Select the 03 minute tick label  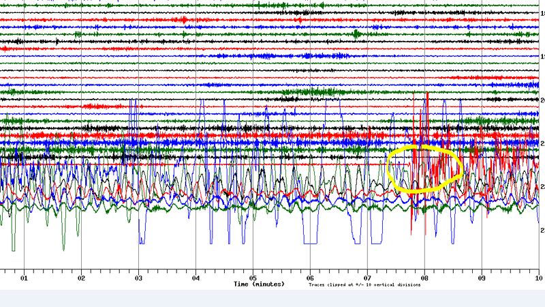point(138,278)
